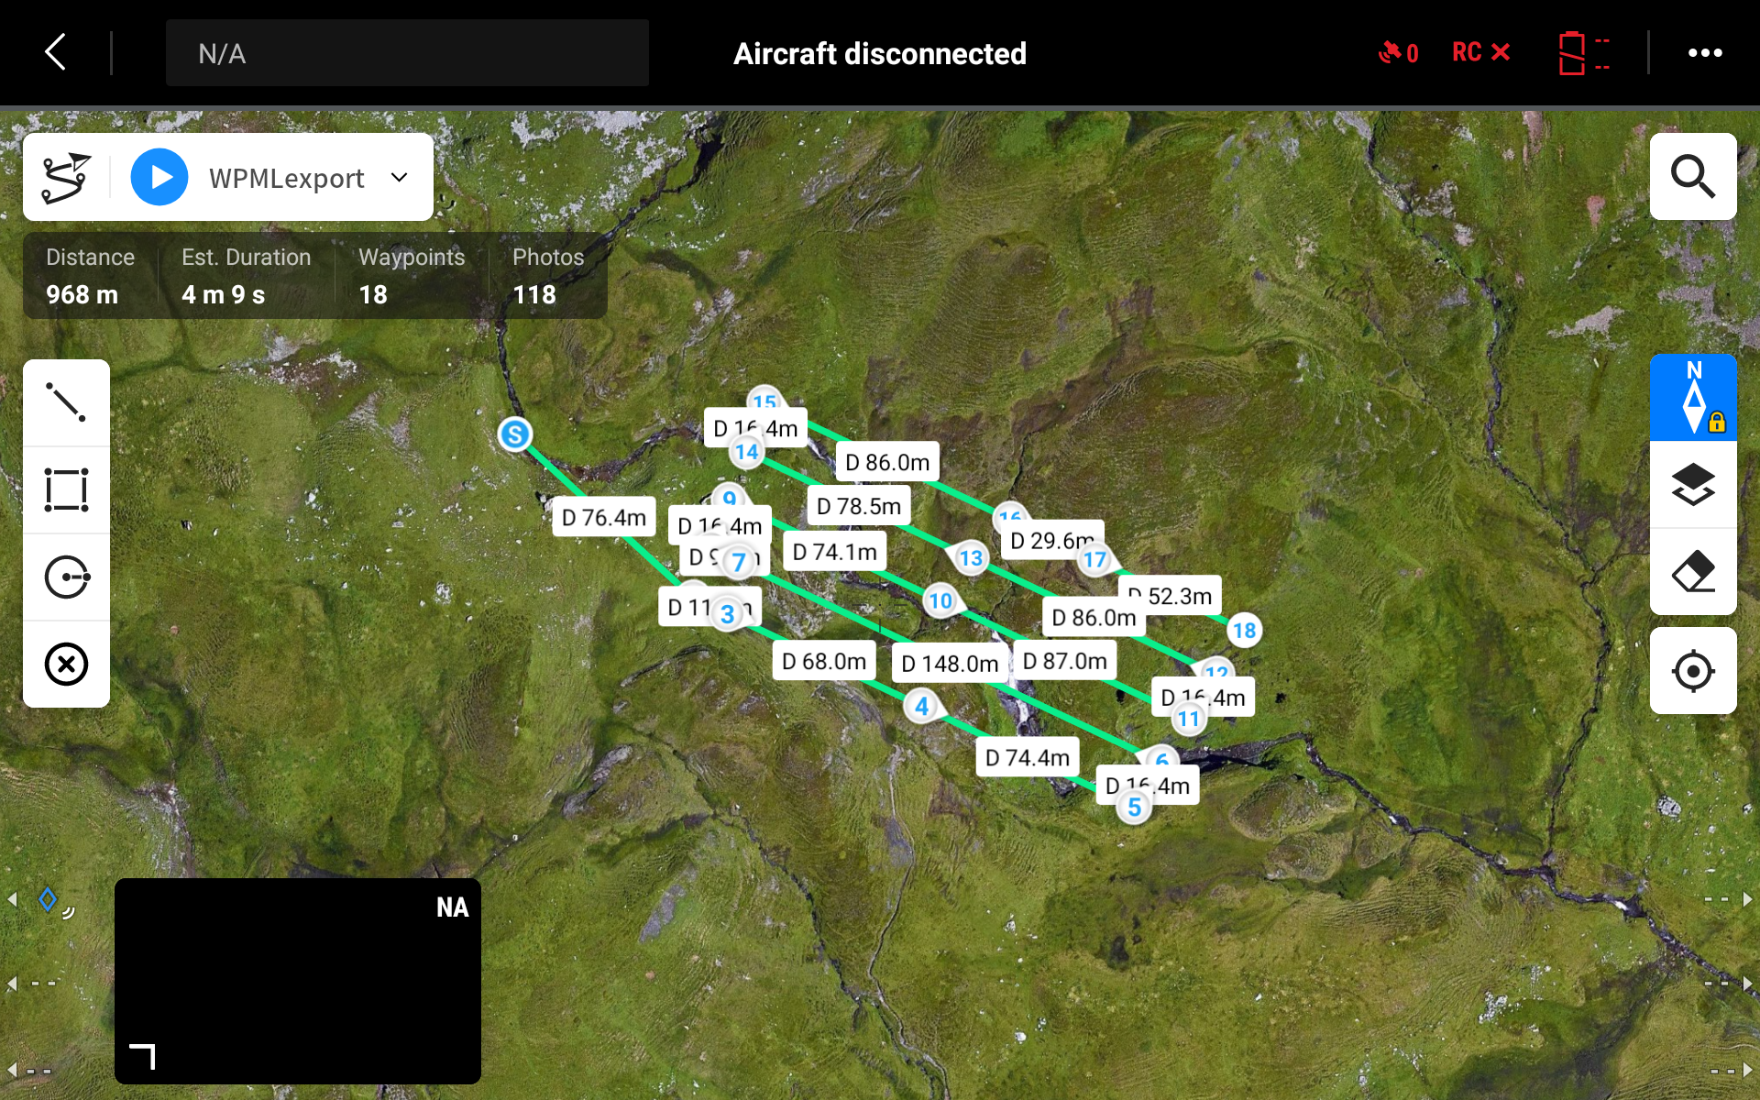
Task: Open the map search magnifier
Action: click(1692, 176)
